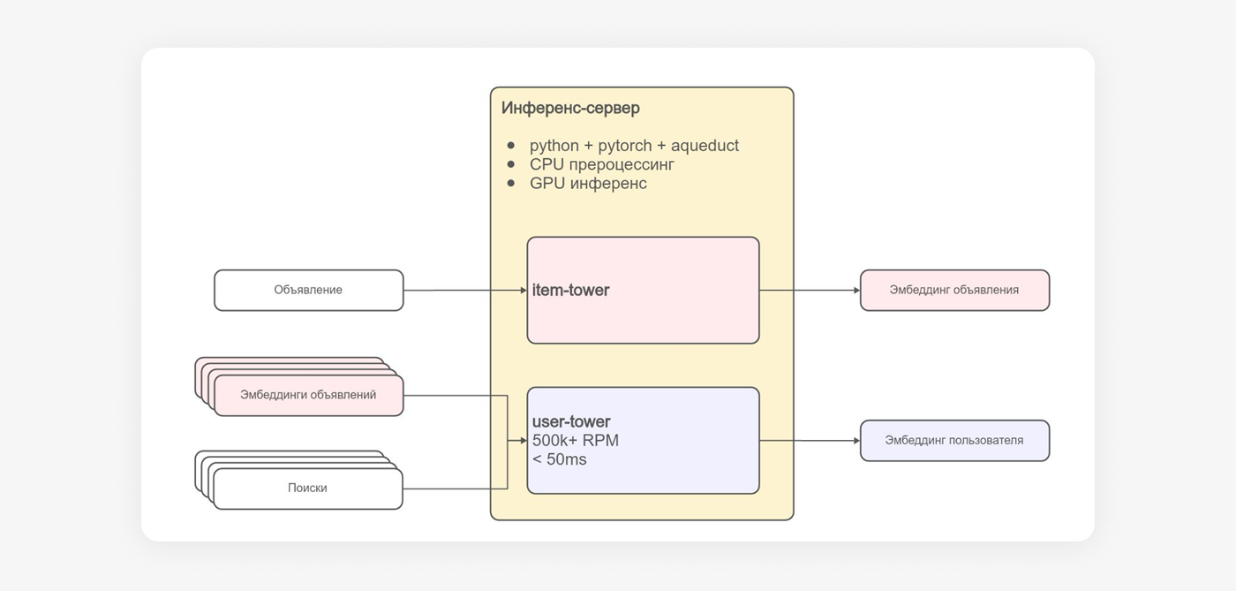This screenshot has height=591, width=1236.
Task: Select the user-tower block
Action: point(642,439)
